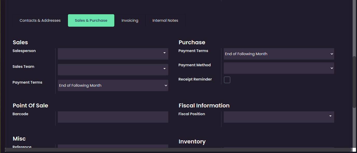This screenshot has width=357, height=153.
Task: Click the Fiscal Position field label
Action: pos(192,114)
